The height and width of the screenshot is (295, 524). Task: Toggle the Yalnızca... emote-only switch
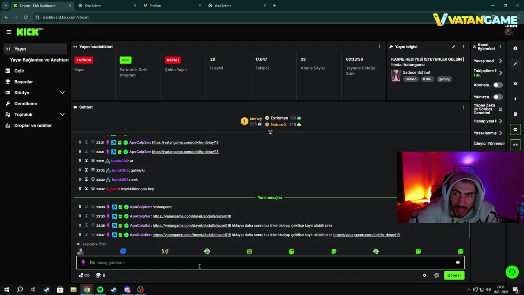498,97
